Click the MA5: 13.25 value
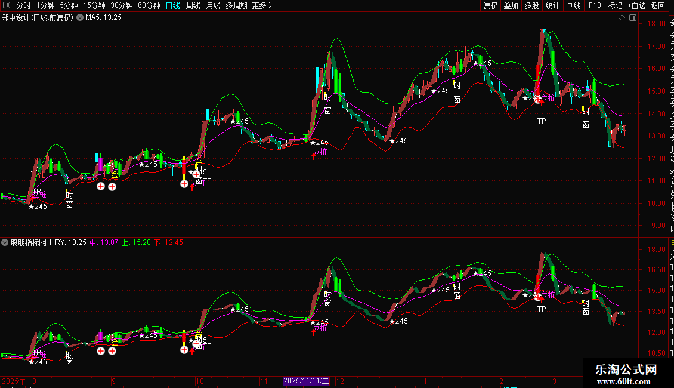This screenshot has width=674, height=388. pyautogui.click(x=104, y=18)
